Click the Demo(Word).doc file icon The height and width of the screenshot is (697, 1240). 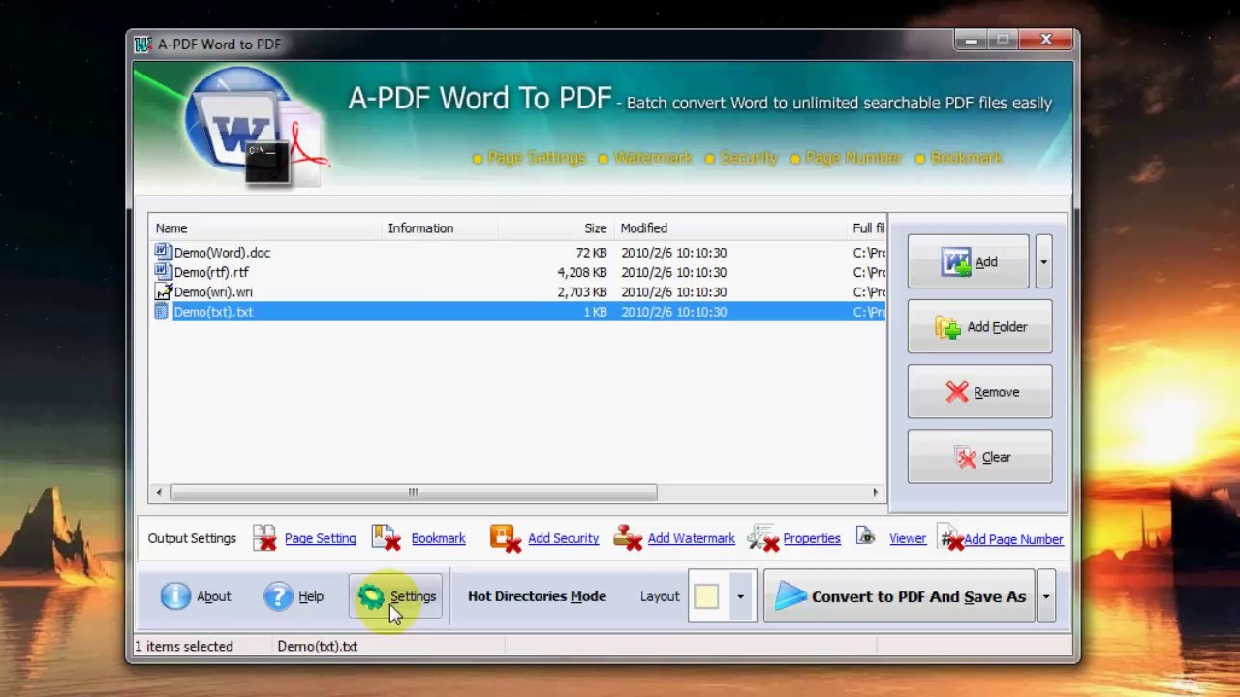(163, 252)
